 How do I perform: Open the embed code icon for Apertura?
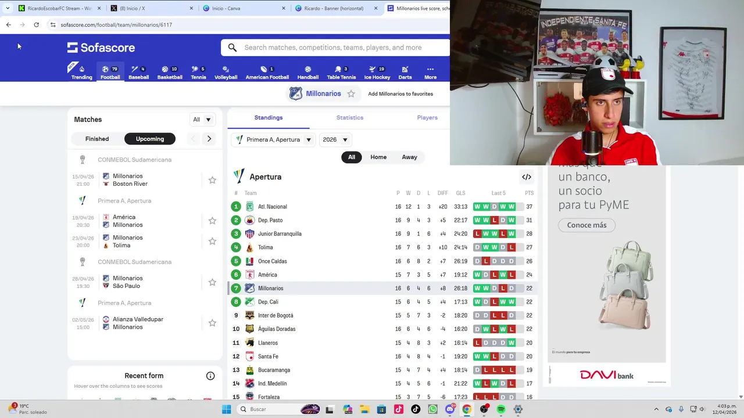tap(527, 177)
